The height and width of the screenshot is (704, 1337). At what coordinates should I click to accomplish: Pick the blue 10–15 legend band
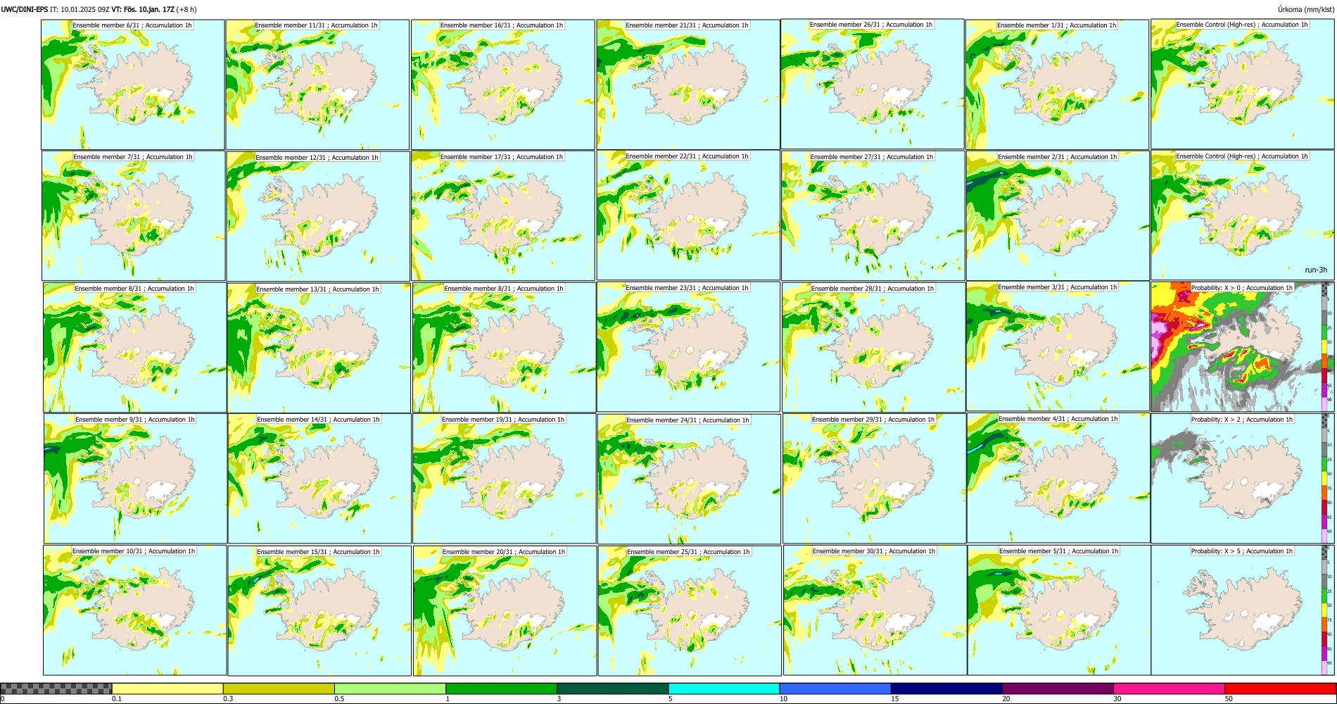[835, 689]
